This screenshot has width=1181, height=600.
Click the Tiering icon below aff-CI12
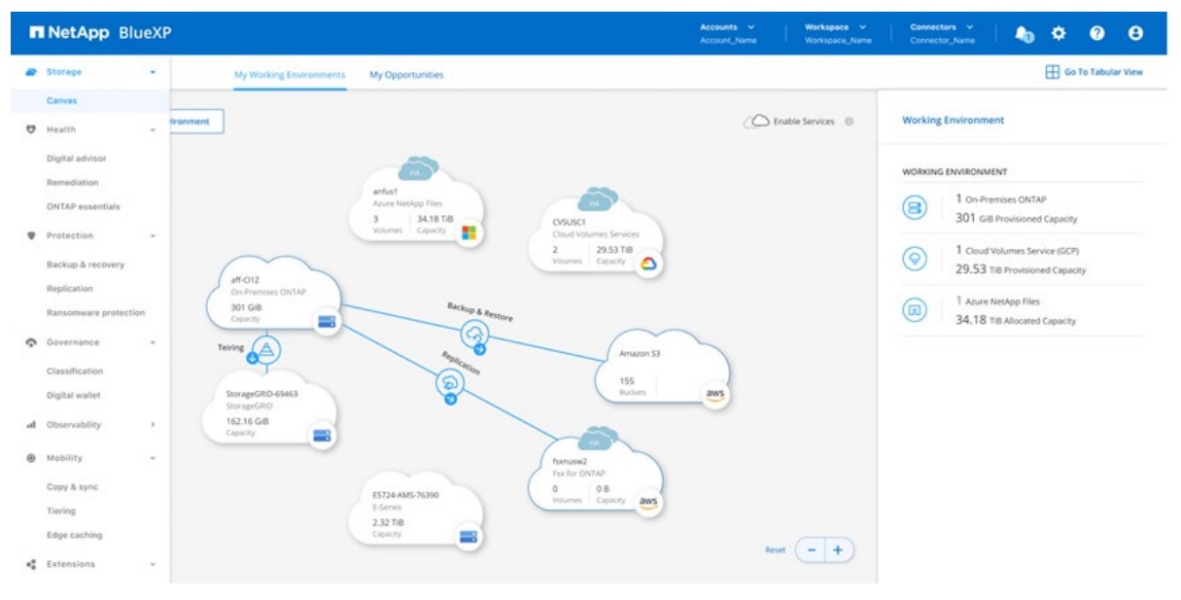(264, 351)
